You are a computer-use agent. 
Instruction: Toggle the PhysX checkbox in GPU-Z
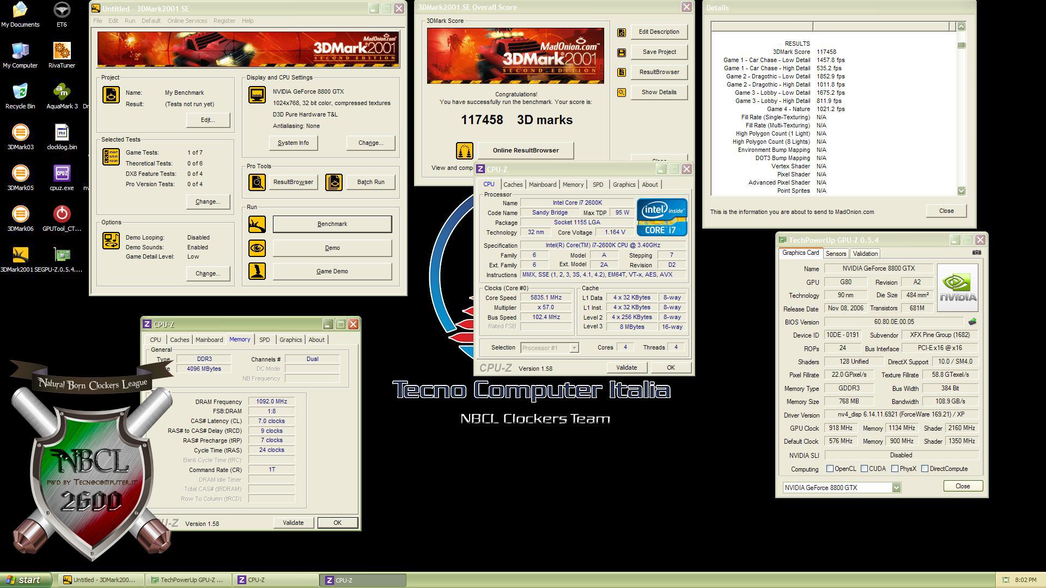pos(895,469)
